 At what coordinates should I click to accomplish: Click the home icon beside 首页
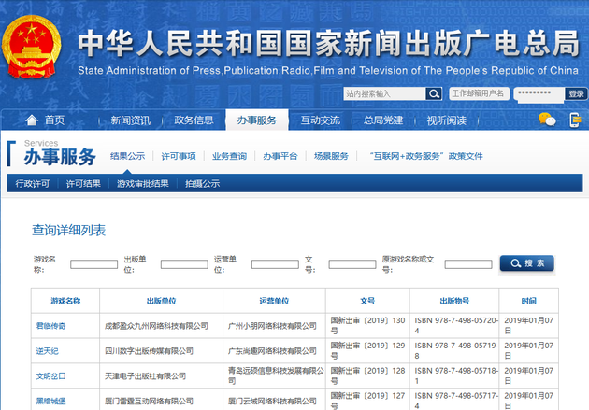click(32, 120)
